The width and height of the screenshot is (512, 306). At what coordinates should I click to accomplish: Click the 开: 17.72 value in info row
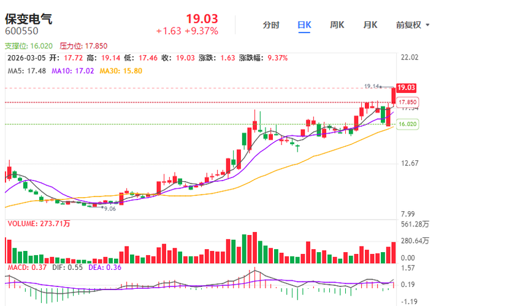coord(66,58)
